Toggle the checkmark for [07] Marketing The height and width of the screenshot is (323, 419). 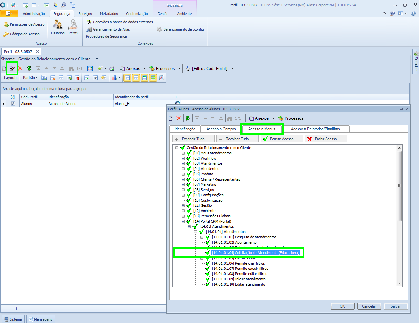[x=189, y=184]
